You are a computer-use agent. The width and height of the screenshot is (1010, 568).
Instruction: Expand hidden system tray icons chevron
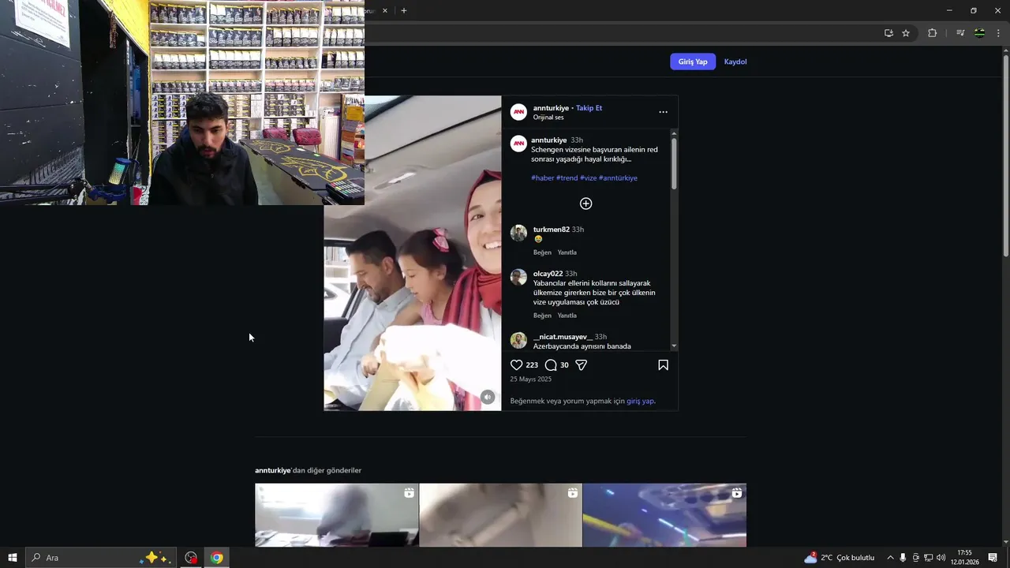(x=890, y=558)
